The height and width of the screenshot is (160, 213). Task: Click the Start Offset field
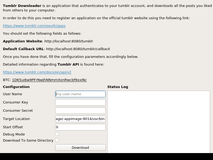click(x=80, y=127)
